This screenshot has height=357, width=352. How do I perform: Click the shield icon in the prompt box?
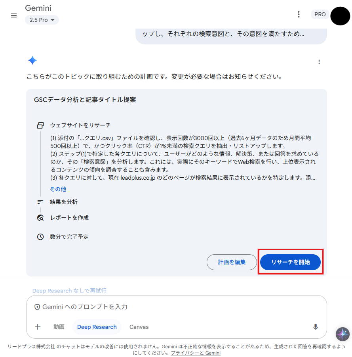pyautogui.click(x=37, y=307)
